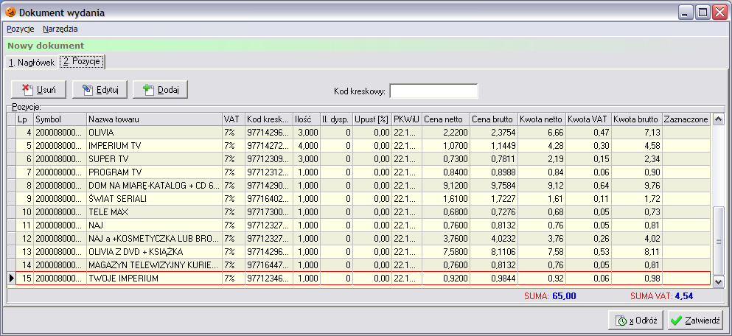
Task: Click the row indicator arrow at row 15
Action: tap(11, 278)
